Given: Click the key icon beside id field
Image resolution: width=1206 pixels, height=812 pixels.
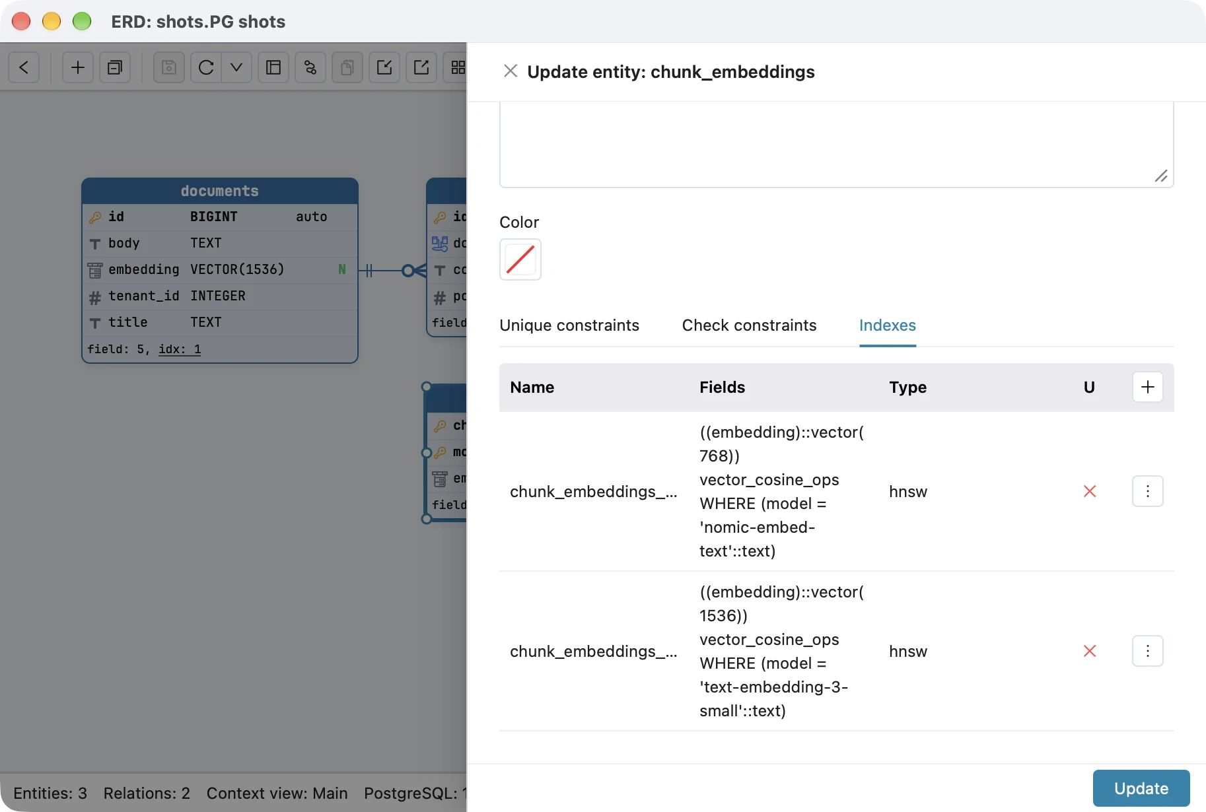Looking at the screenshot, I should [x=95, y=217].
